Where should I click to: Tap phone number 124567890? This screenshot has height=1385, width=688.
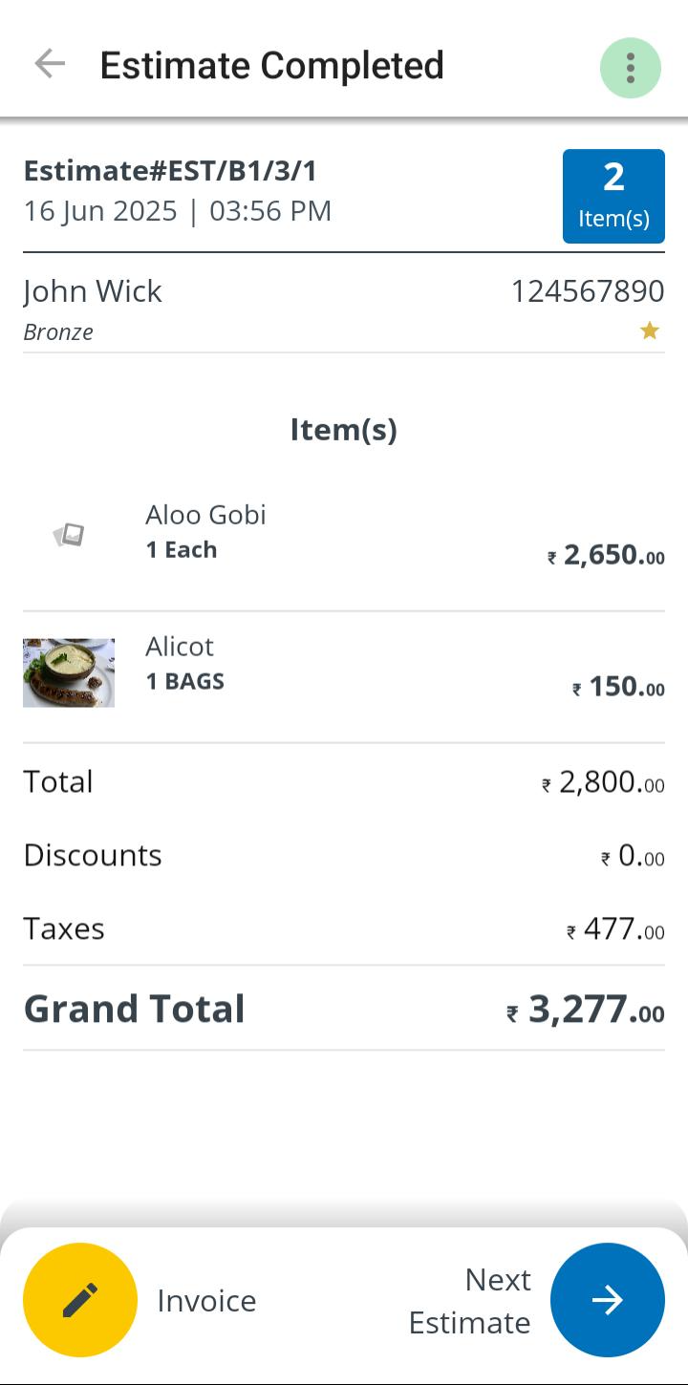[587, 291]
